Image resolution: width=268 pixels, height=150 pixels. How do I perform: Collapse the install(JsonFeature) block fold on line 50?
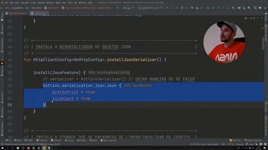coord(22,72)
